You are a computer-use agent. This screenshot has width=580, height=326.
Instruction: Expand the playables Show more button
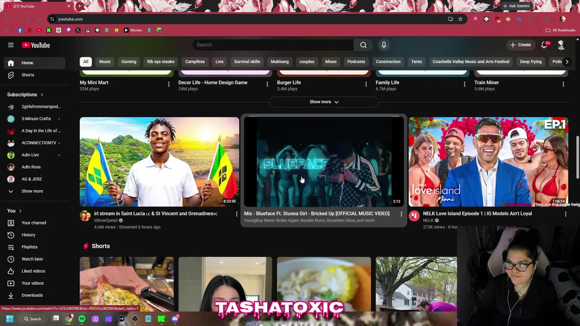[x=324, y=102]
